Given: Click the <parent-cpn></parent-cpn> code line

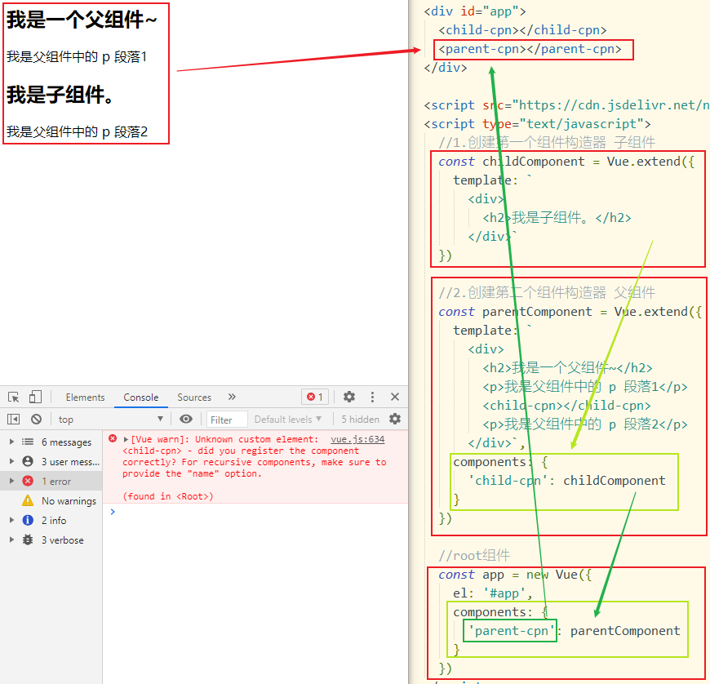Looking at the screenshot, I should 530,49.
